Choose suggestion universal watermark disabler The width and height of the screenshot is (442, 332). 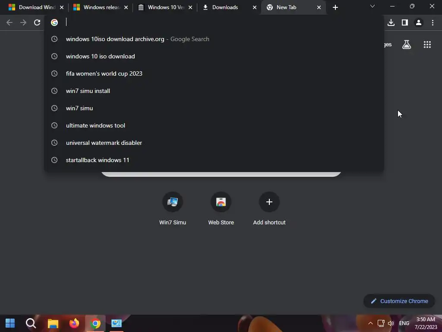pos(214,143)
